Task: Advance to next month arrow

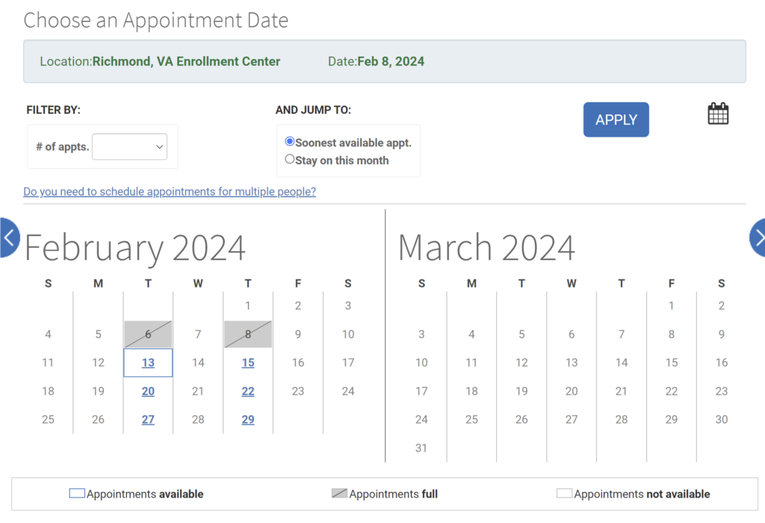Action: pyautogui.click(x=758, y=238)
